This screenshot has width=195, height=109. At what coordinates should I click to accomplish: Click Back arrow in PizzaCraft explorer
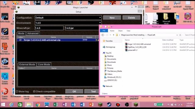click(103, 35)
